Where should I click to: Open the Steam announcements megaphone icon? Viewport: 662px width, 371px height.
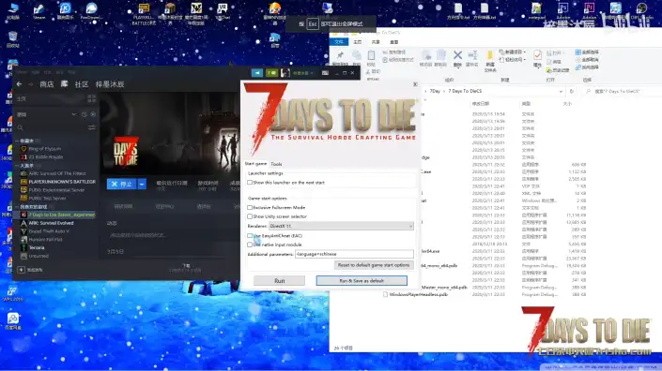pos(256,73)
